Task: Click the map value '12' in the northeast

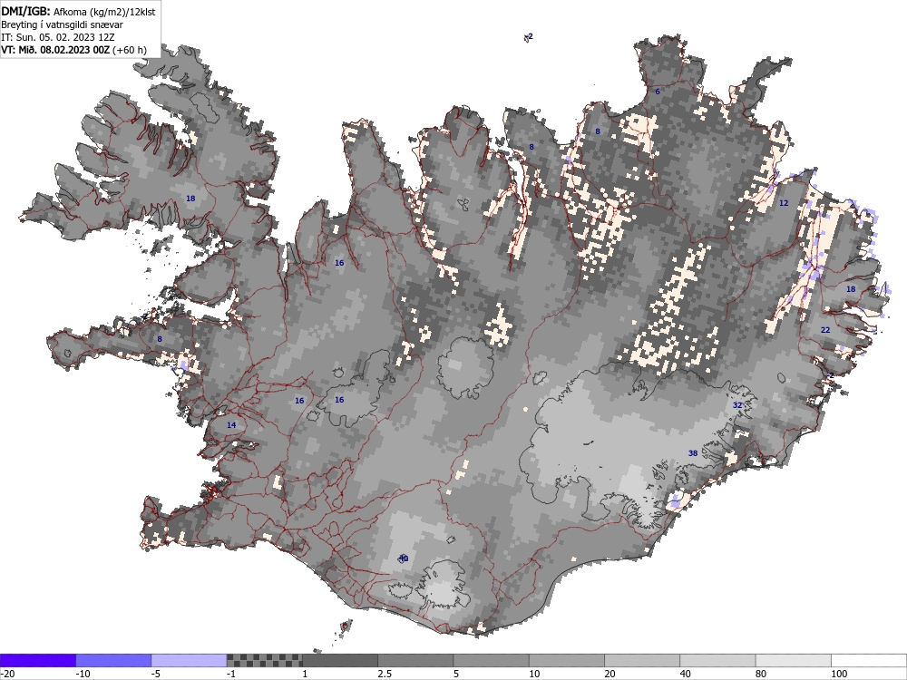Action: tap(784, 203)
